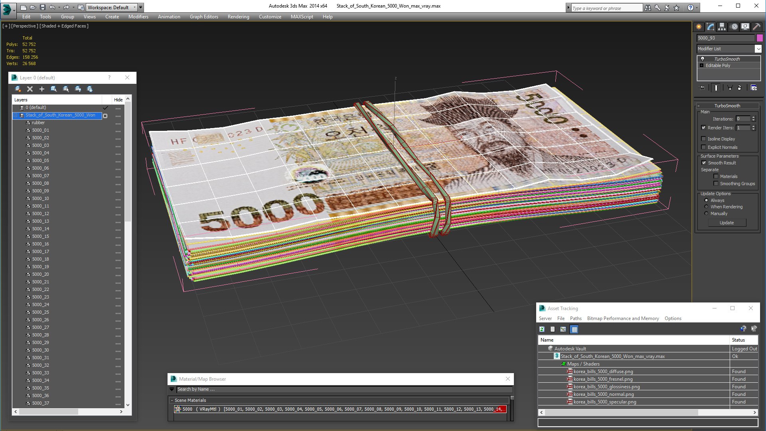
Task: Select the rubber object in layer list
Action: [38, 123]
